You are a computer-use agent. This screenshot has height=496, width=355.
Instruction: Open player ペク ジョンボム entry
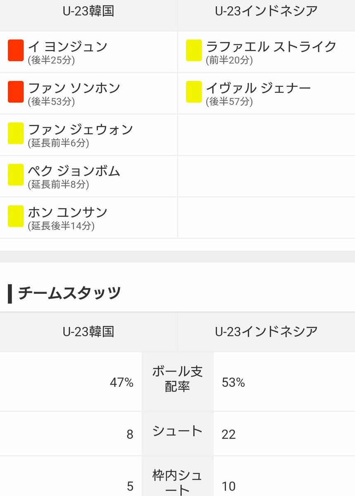click(74, 171)
